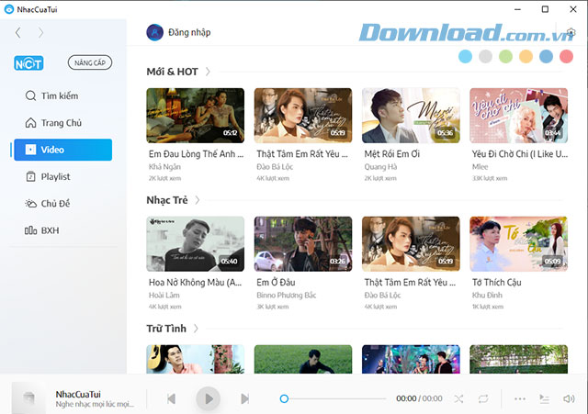
Task: Expand the Nhạc Trẻ section
Action: [198, 200]
